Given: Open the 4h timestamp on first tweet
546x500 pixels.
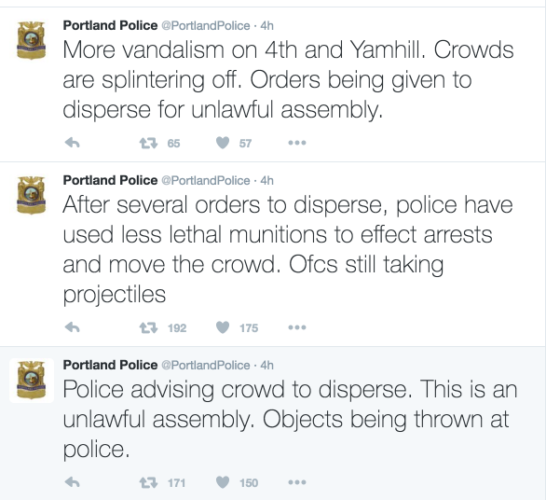Looking at the screenshot, I should [266, 25].
